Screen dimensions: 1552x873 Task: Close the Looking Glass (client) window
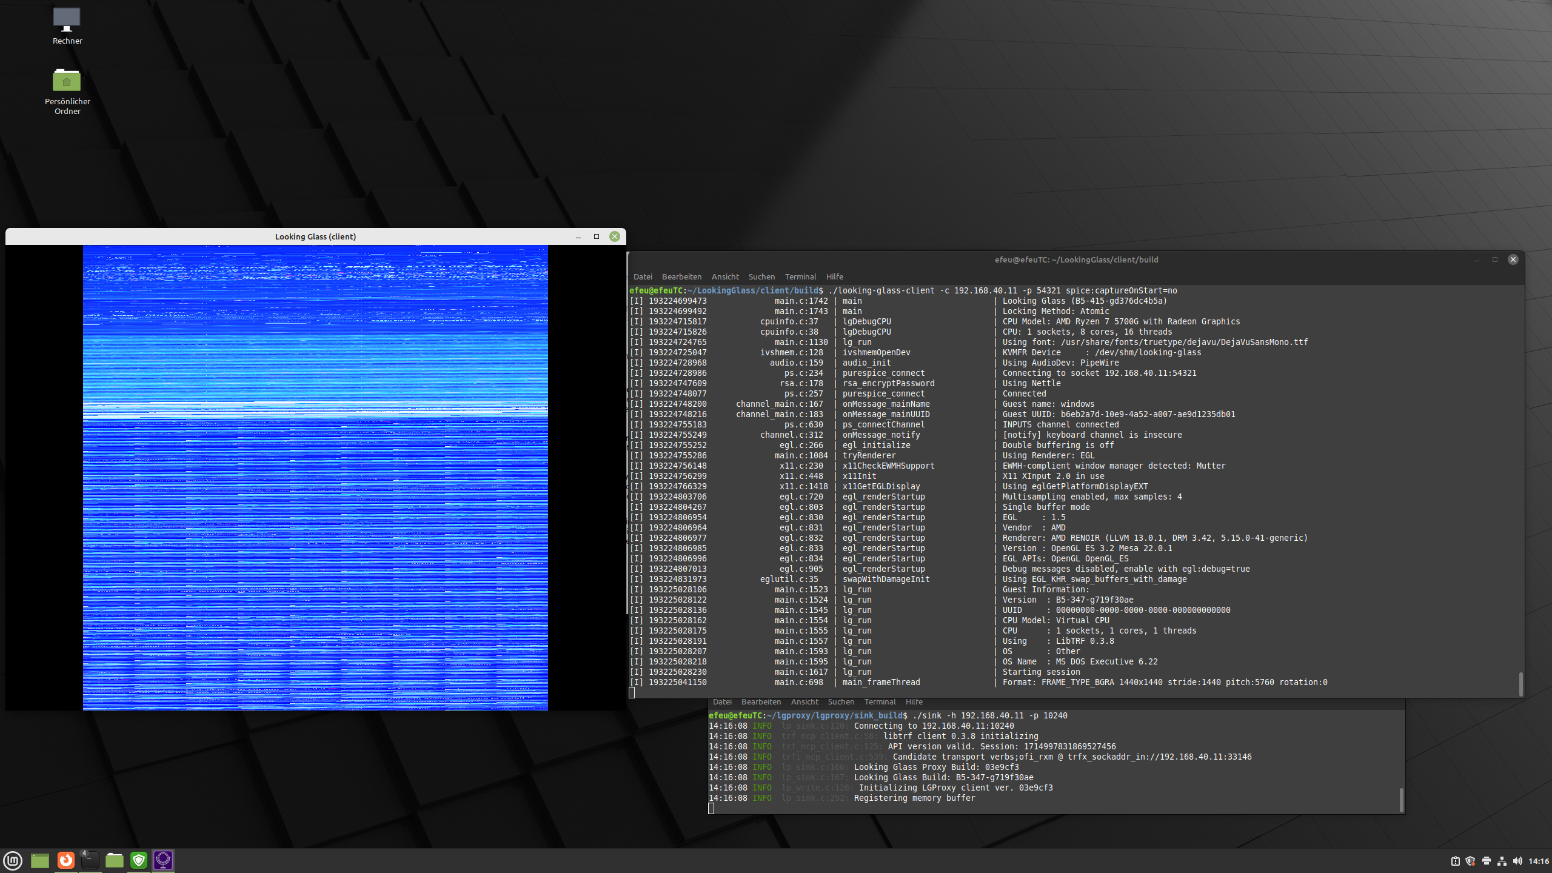coord(615,236)
